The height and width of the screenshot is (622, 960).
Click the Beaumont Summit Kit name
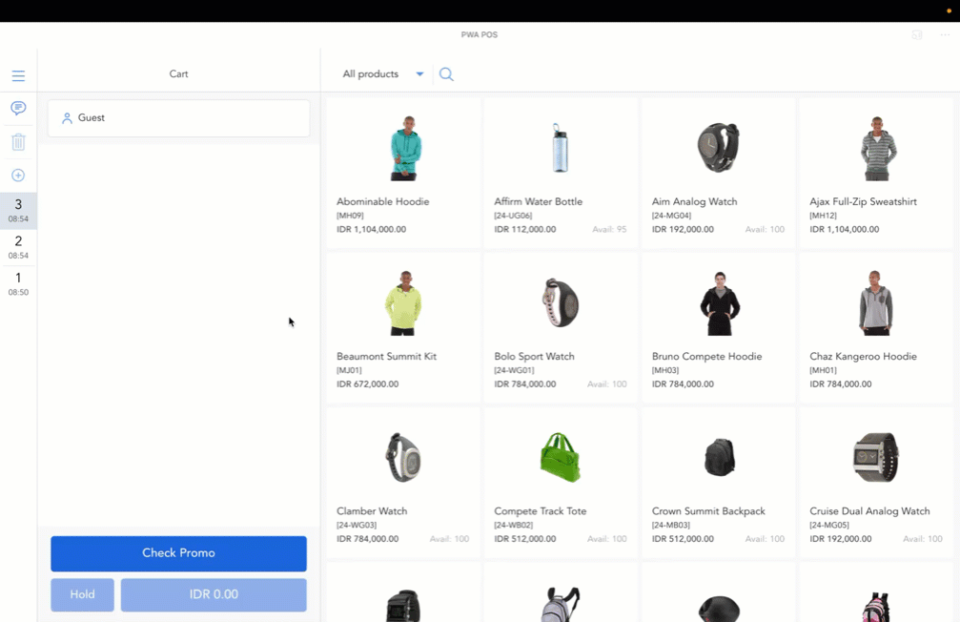coord(386,356)
